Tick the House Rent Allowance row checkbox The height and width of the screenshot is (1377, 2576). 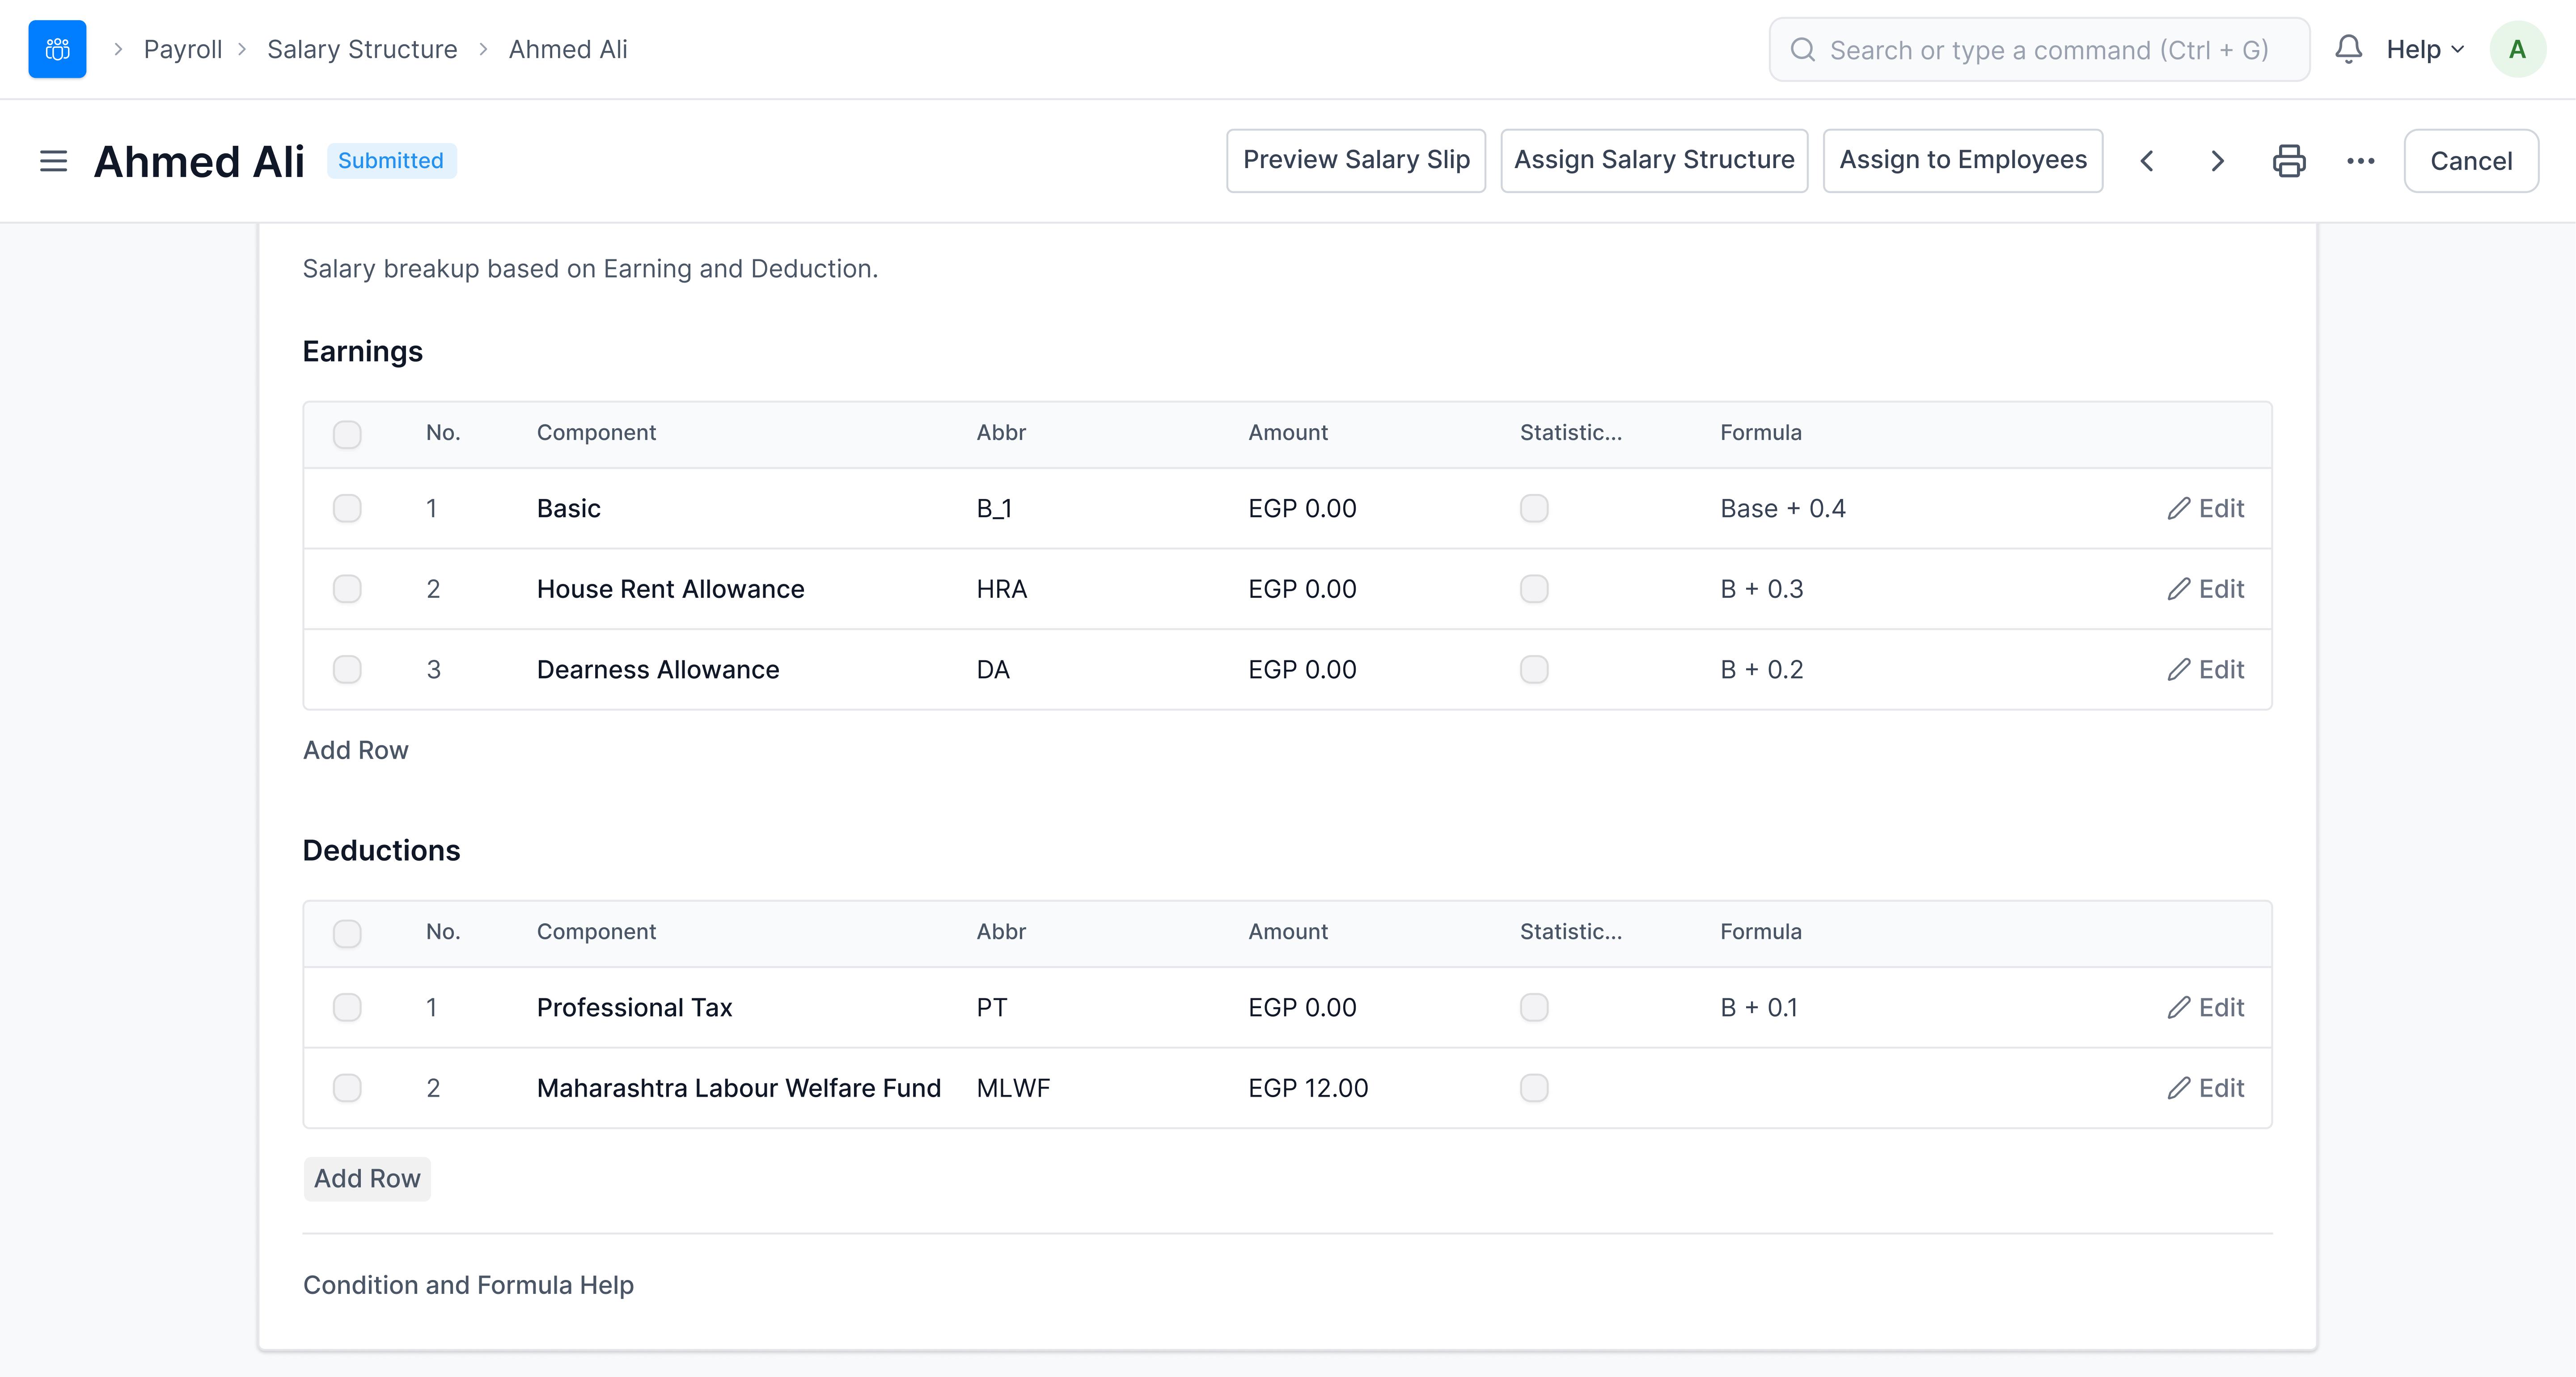347,589
